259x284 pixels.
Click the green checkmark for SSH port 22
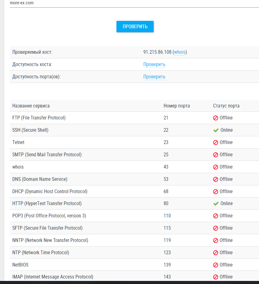coord(216,130)
